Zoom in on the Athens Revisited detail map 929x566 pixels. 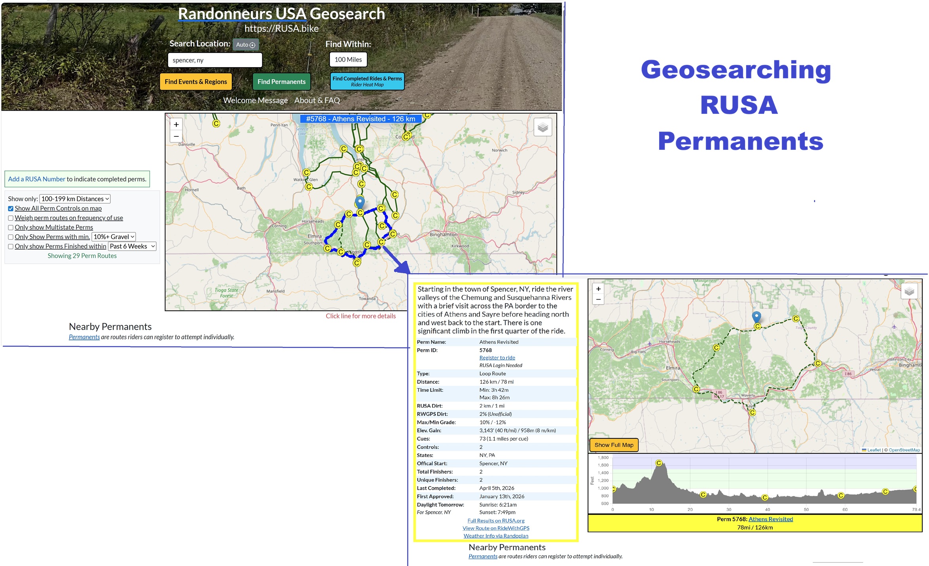pyautogui.click(x=598, y=289)
